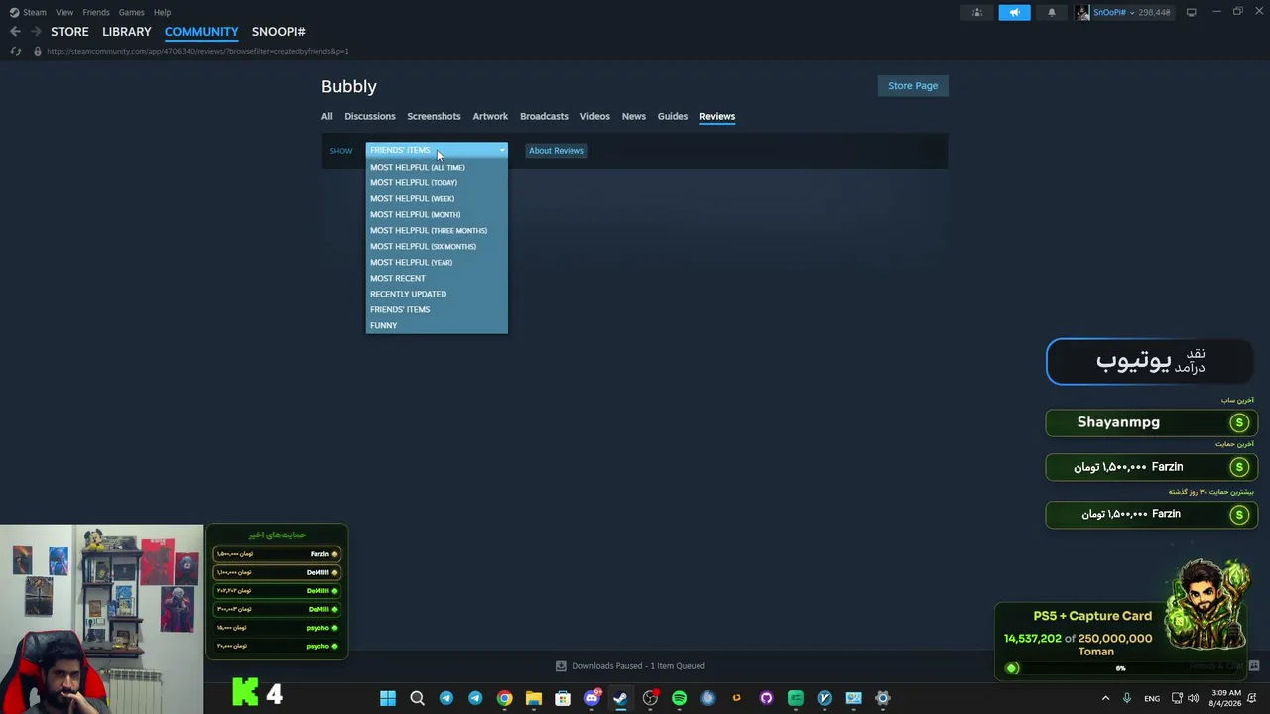Switch to the All hub tab
Screen dimensions: 1270x714
coord(326,116)
